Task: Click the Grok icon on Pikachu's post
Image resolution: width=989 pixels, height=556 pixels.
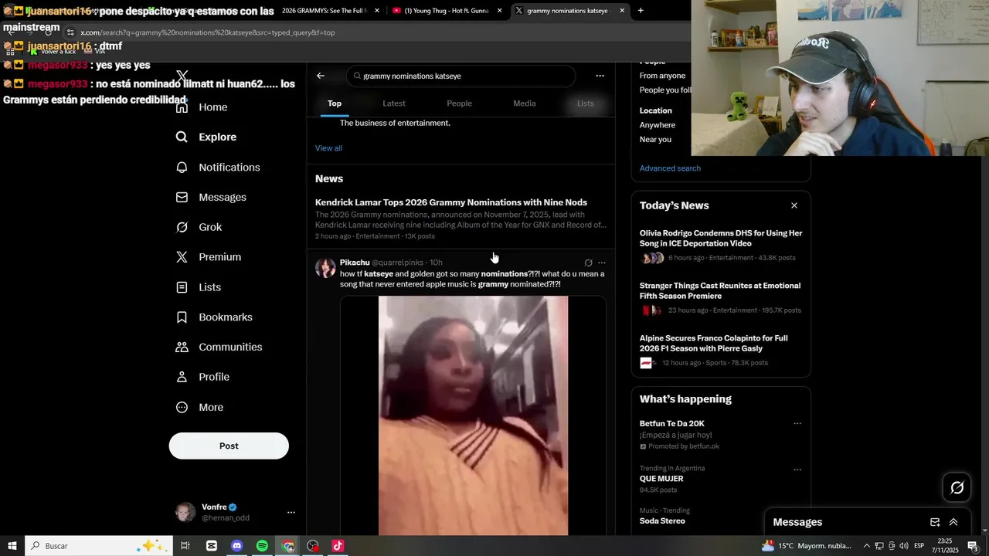Action: coord(588,263)
